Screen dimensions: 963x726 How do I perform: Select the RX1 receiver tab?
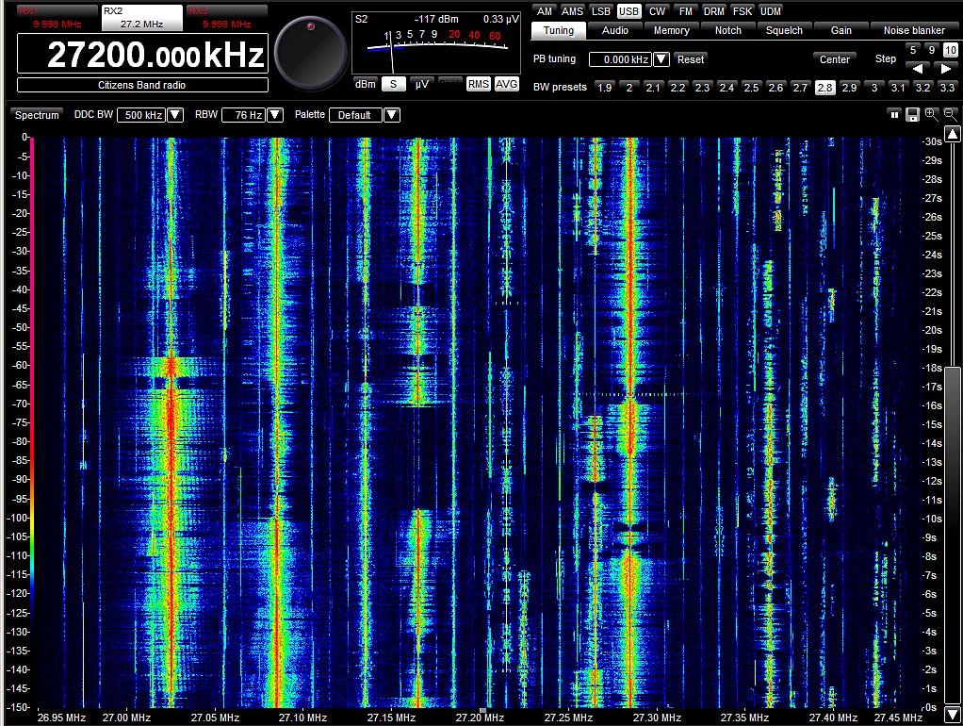[57, 17]
